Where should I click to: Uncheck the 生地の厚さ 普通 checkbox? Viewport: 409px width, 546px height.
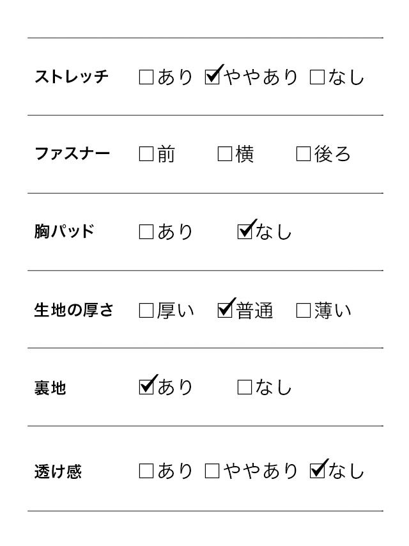tap(225, 311)
